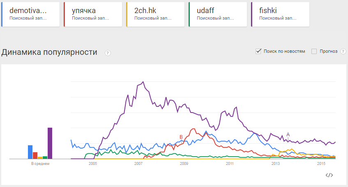This screenshot has width=348, height=187.
Task: Click the udaff search term card
Action: click(219, 14)
